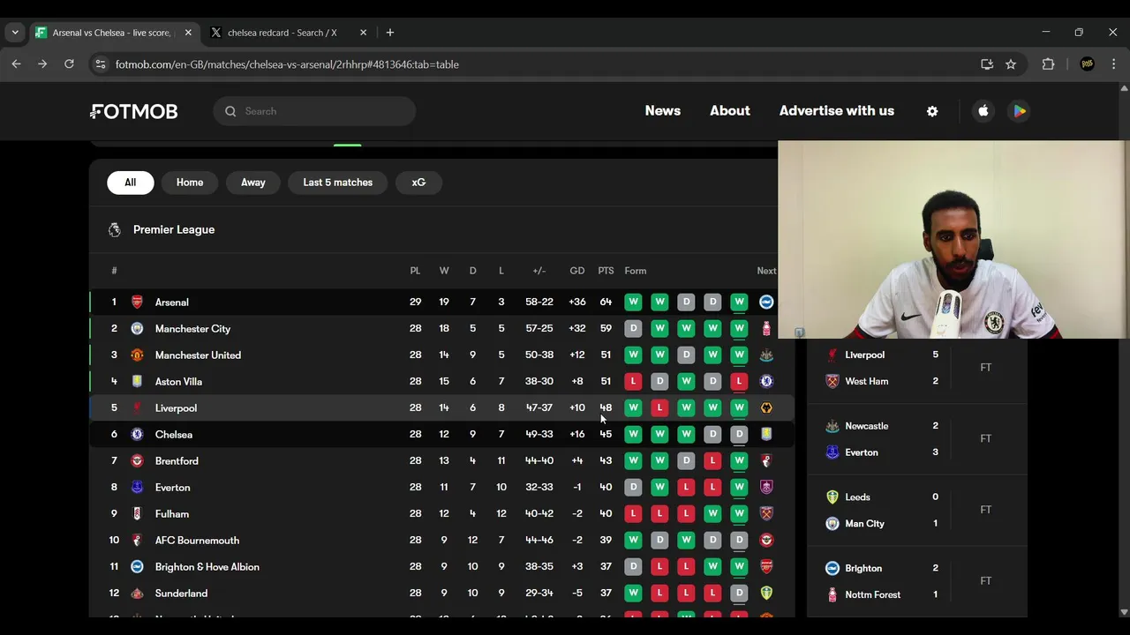Open the browser extensions puzzle icon
This screenshot has height=635, width=1130.
(1048, 64)
